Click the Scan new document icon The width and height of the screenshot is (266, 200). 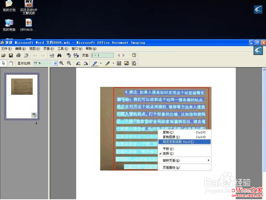click(26, 55)
